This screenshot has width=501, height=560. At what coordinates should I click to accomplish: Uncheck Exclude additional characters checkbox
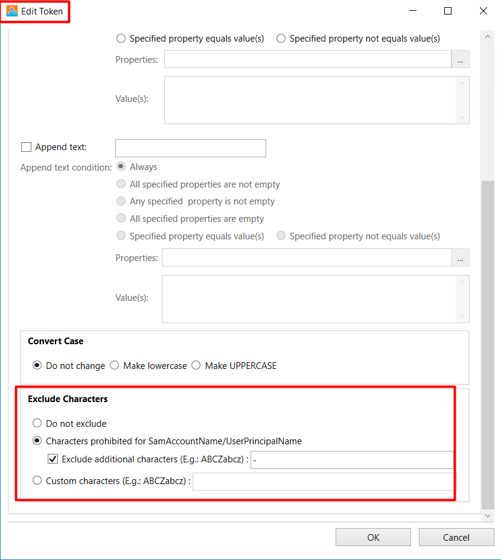point(53,459)
